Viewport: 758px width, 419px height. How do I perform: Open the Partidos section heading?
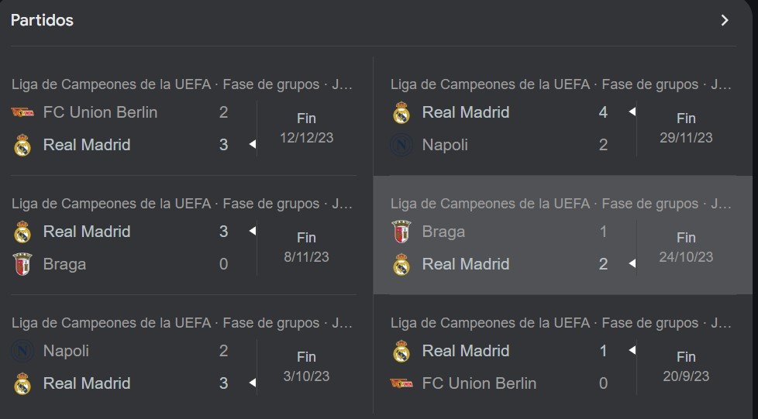[x=43, y=21]
